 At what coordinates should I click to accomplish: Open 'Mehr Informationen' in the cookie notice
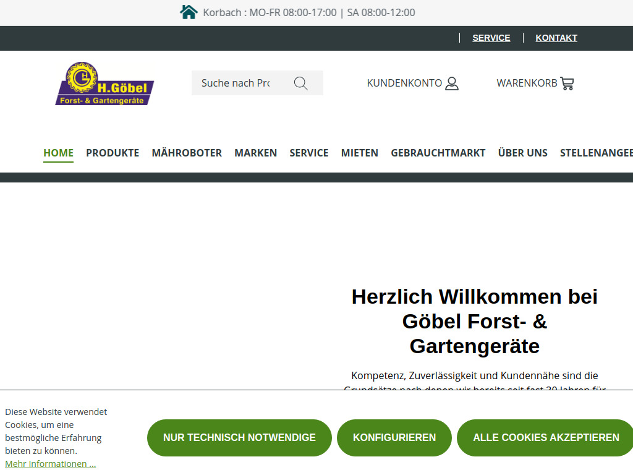50,463
